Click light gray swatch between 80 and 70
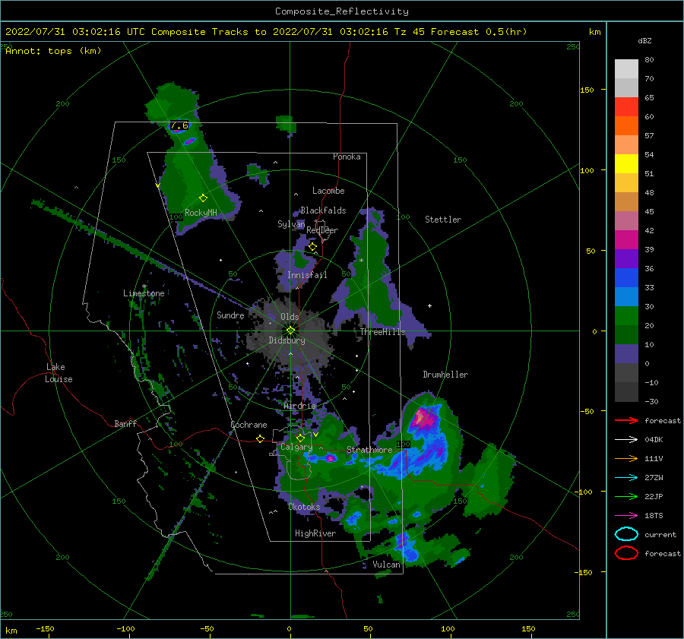The width and height of the screenshot is (684, 639). pos(626,69)
